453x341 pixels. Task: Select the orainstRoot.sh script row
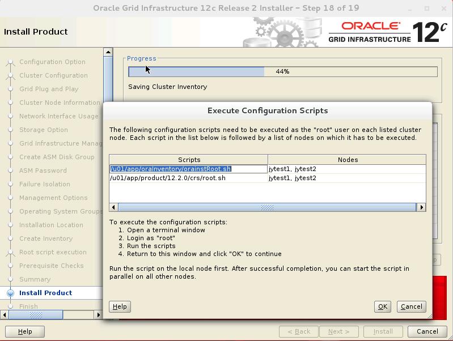(188, 169)
